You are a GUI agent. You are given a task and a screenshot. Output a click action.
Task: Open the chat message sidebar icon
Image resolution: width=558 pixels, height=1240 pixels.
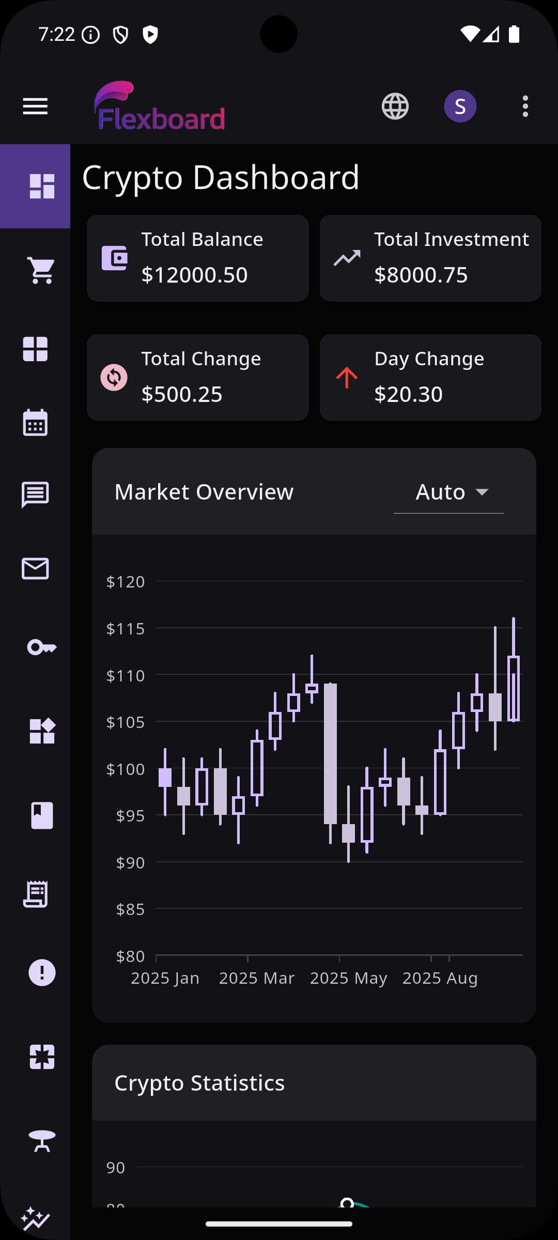pos(35,495)
